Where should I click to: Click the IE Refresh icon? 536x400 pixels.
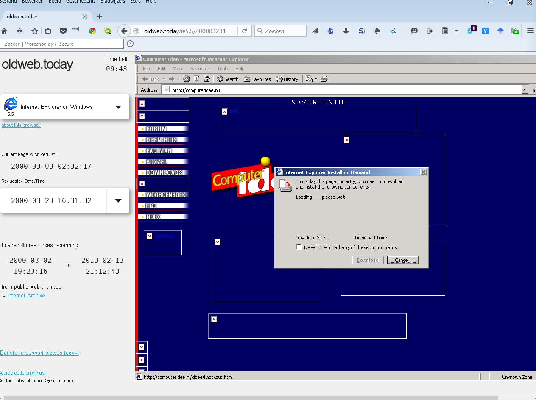point(197,79)
